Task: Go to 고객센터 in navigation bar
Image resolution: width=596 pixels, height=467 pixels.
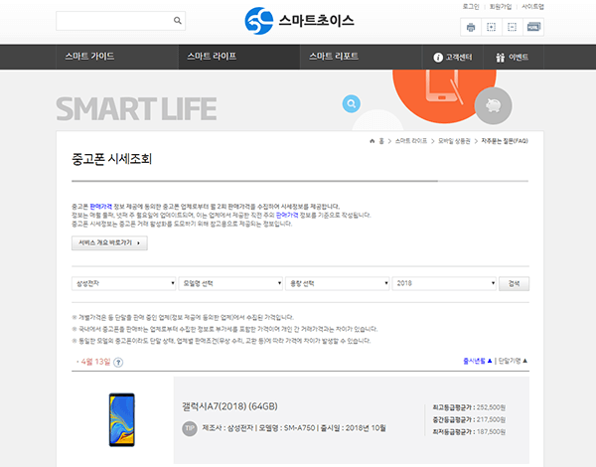Action: [x=450, y=58]
